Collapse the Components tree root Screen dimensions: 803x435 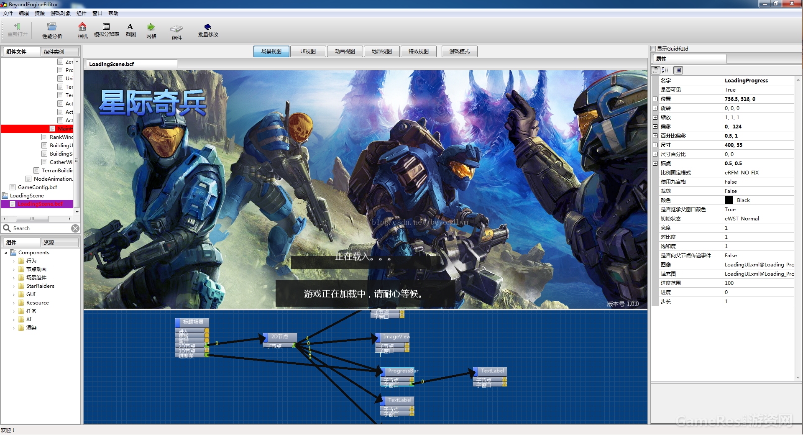pos(5,253)
